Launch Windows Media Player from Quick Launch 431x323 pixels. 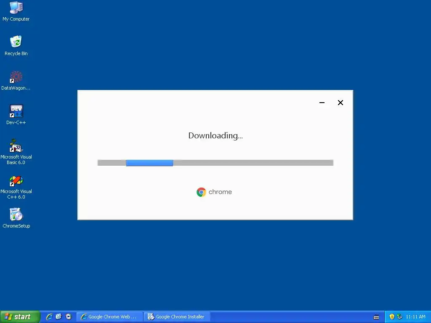click(69, 317)
